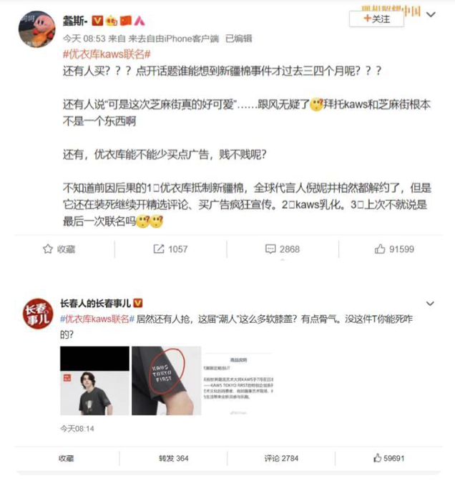Screen dimensions: 455x488
Task: Click the star favorite icon on first post
Action: tap(48, 249)
